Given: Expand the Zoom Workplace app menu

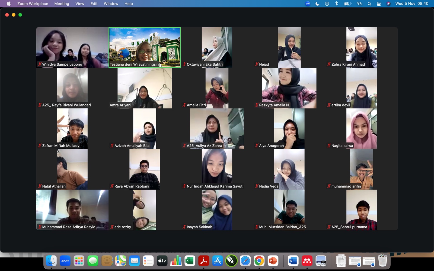Looking at the screenshot, I should tap(33, 4).
